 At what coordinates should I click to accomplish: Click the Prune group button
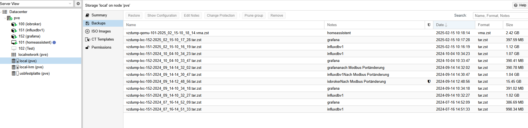tap(254, 16)
